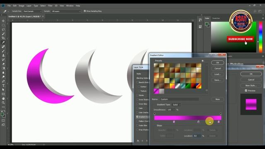Screen dimensions: 265x149
Task: Select the Clone Stamp tool
Action: pyautogui.click(x=3, y=55)
